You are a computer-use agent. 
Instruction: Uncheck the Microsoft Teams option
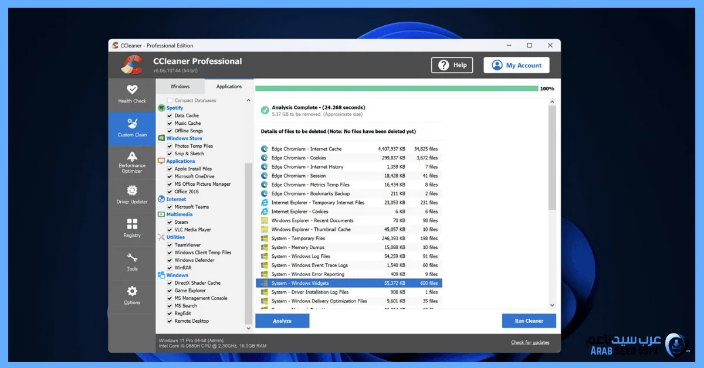170,206
